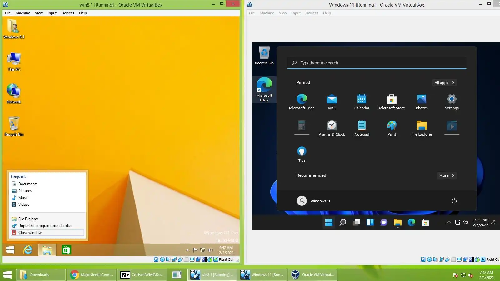Click the volume icon in Windows 11 tray
The width and height of the screenshot is (500, 281).
pyautogui.click(x=465, y=222)
